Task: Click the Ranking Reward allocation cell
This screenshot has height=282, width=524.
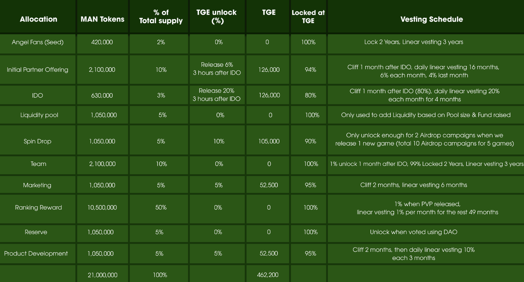Action: tap(38, 208)
